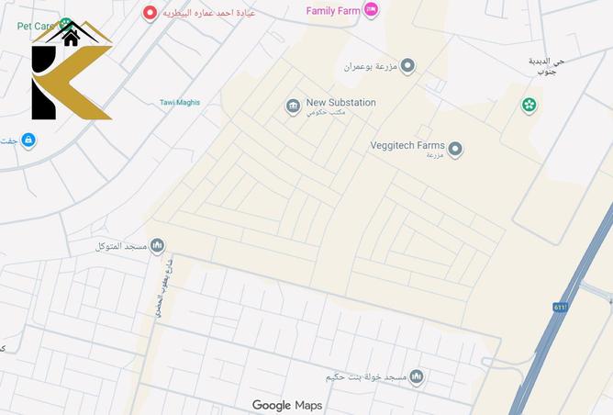Image resolution: width=613 pixels, height=415 pixels.
Task: Click the Pet Care green marker
Action: 66,24
